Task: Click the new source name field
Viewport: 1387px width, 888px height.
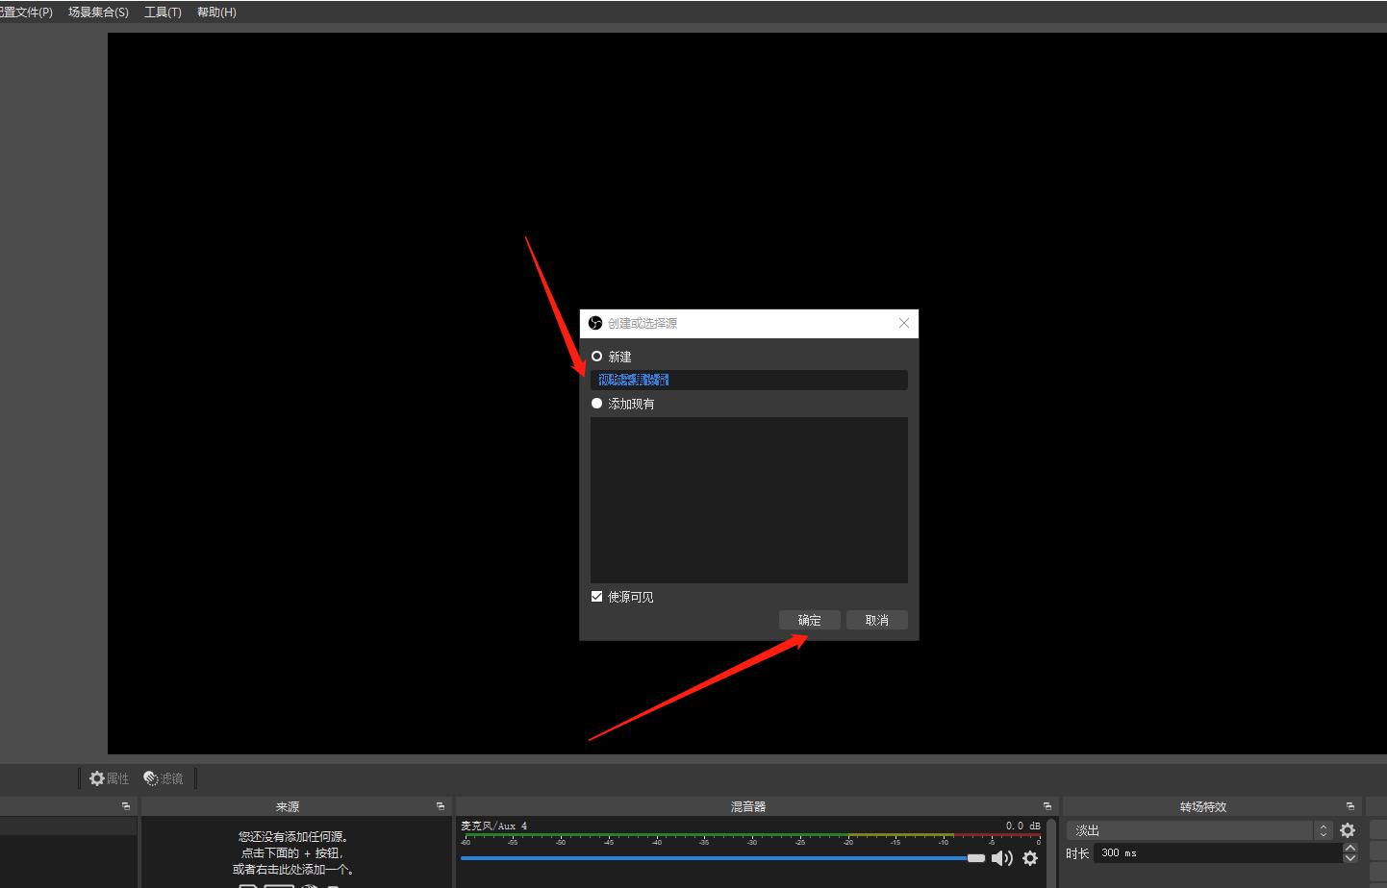Action: (x=748, y=380)
